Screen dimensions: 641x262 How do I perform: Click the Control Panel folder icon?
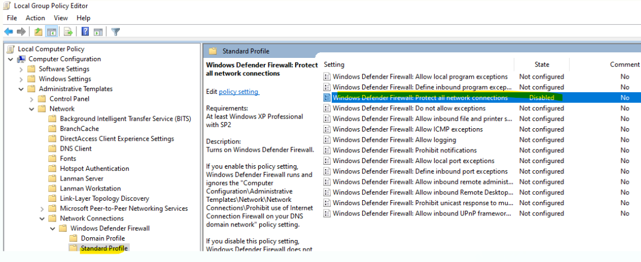point(42,99)
